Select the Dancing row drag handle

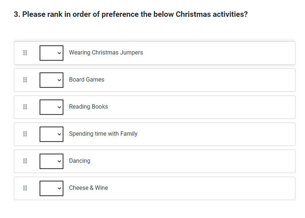click(x=25, y=161)
